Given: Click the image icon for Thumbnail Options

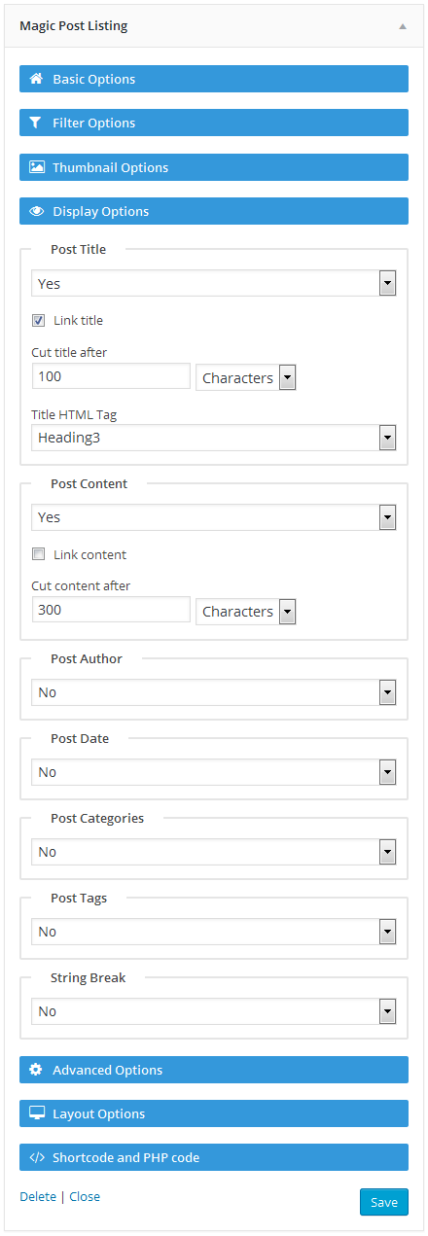Looking at the screenshot, I should [x=37, y=167].
